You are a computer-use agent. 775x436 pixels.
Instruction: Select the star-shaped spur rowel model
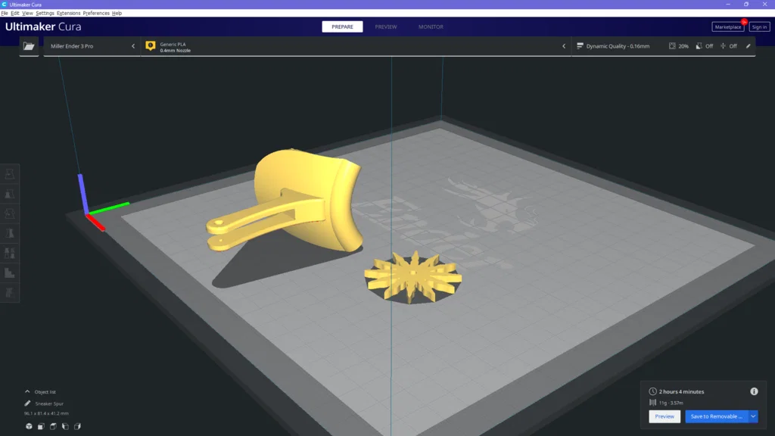tap(413, 277)
